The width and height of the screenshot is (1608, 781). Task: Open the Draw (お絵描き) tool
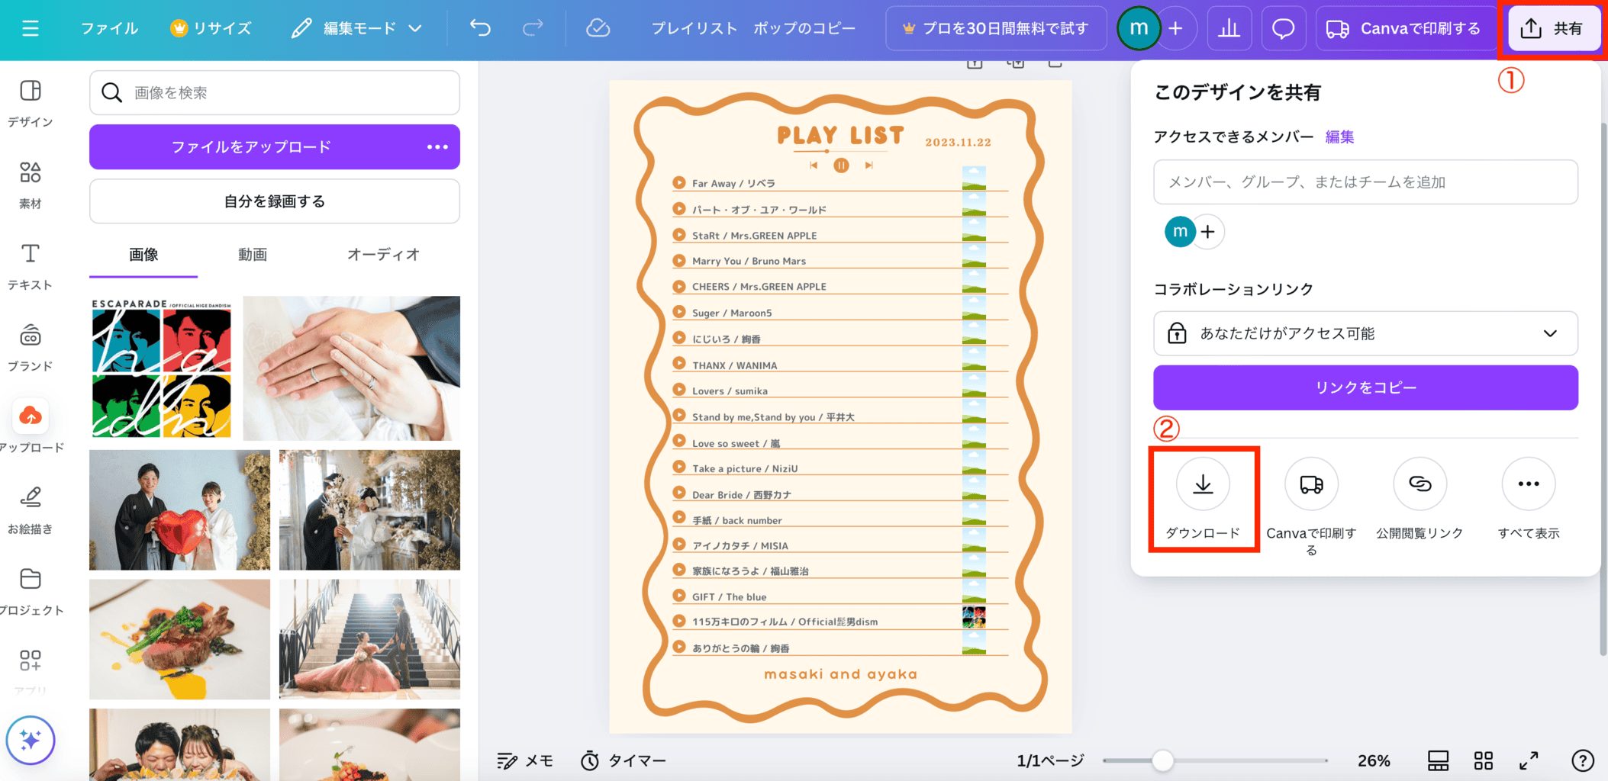(30, 509)
